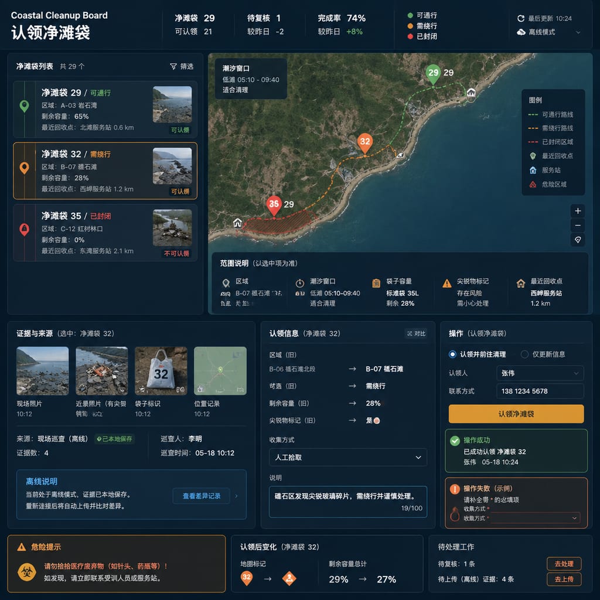Select the green pin icon for 净滩袋 29
The image size is (600, 600).
[x=24, y=106]
